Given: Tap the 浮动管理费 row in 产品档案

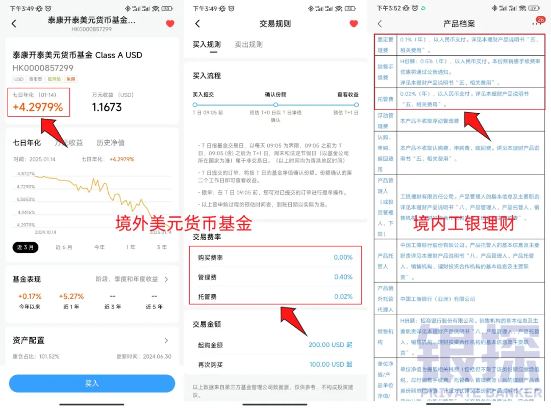Looking at the screenshot, I should coord(460,120).
